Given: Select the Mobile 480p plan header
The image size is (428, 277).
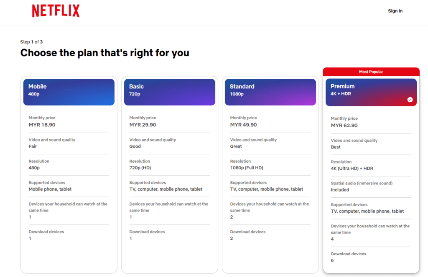Looking at the screenshot, I should 69,92.
